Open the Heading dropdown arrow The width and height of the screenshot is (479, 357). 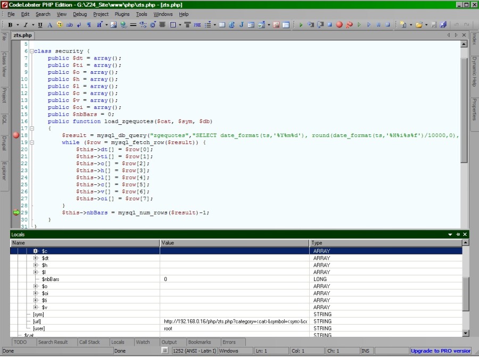106,25
